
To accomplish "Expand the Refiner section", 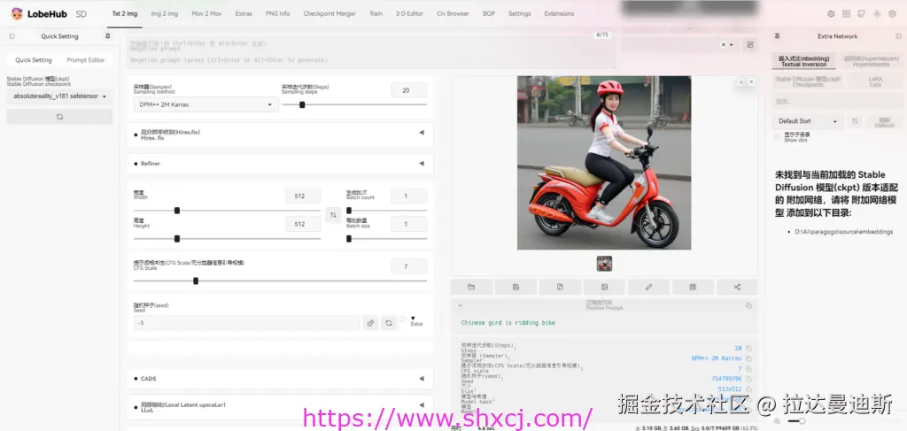I will point(280,164).
